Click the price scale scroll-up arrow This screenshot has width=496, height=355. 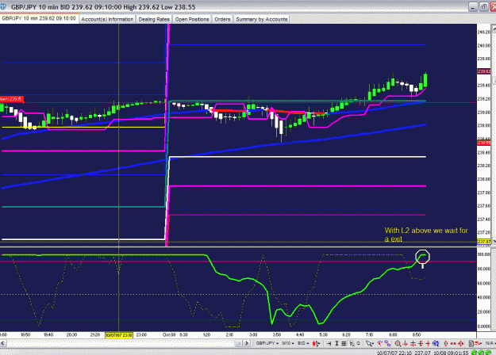[493, 28]
